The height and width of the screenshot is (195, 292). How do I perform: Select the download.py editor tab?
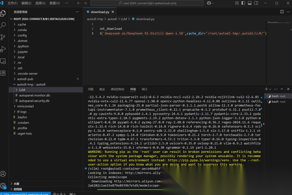click(x=99, y=12)
